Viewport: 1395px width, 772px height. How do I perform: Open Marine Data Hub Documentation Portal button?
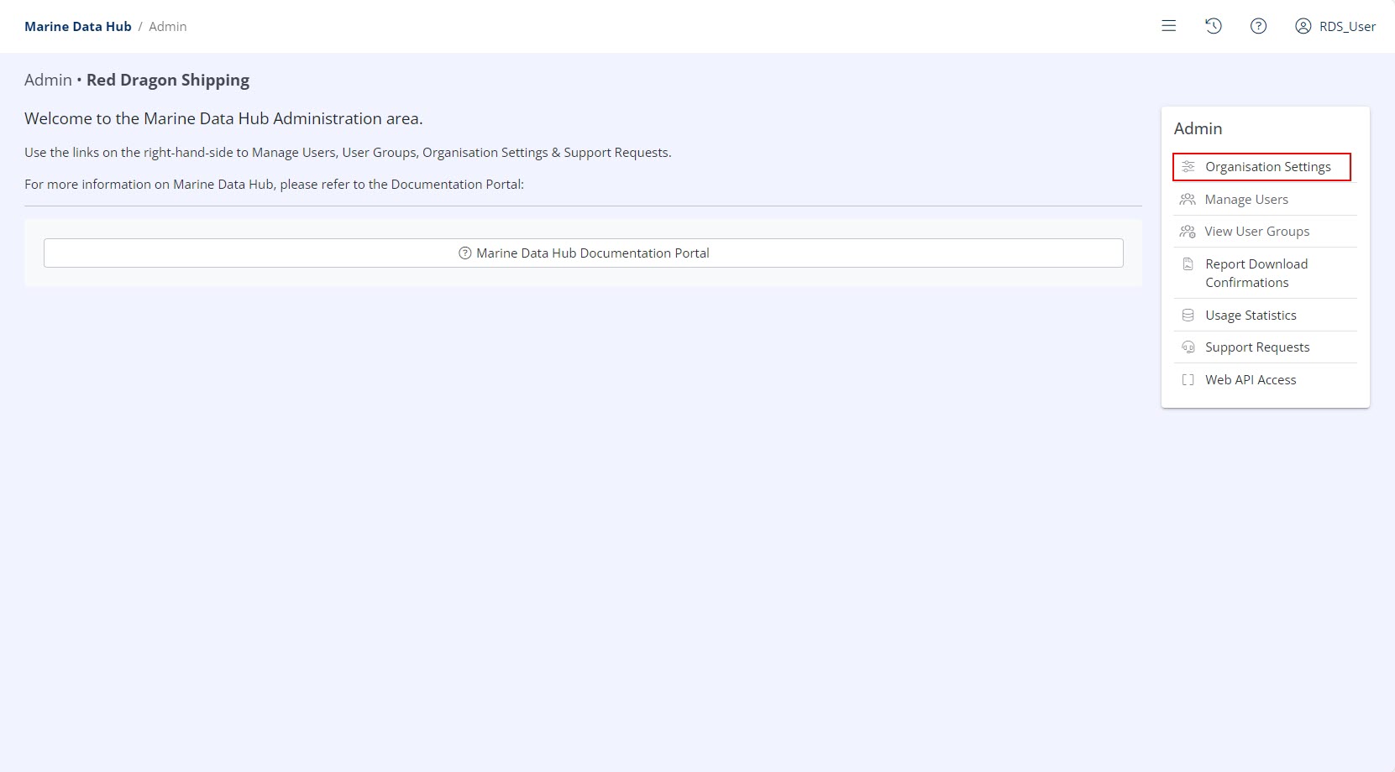pos(583,253)
